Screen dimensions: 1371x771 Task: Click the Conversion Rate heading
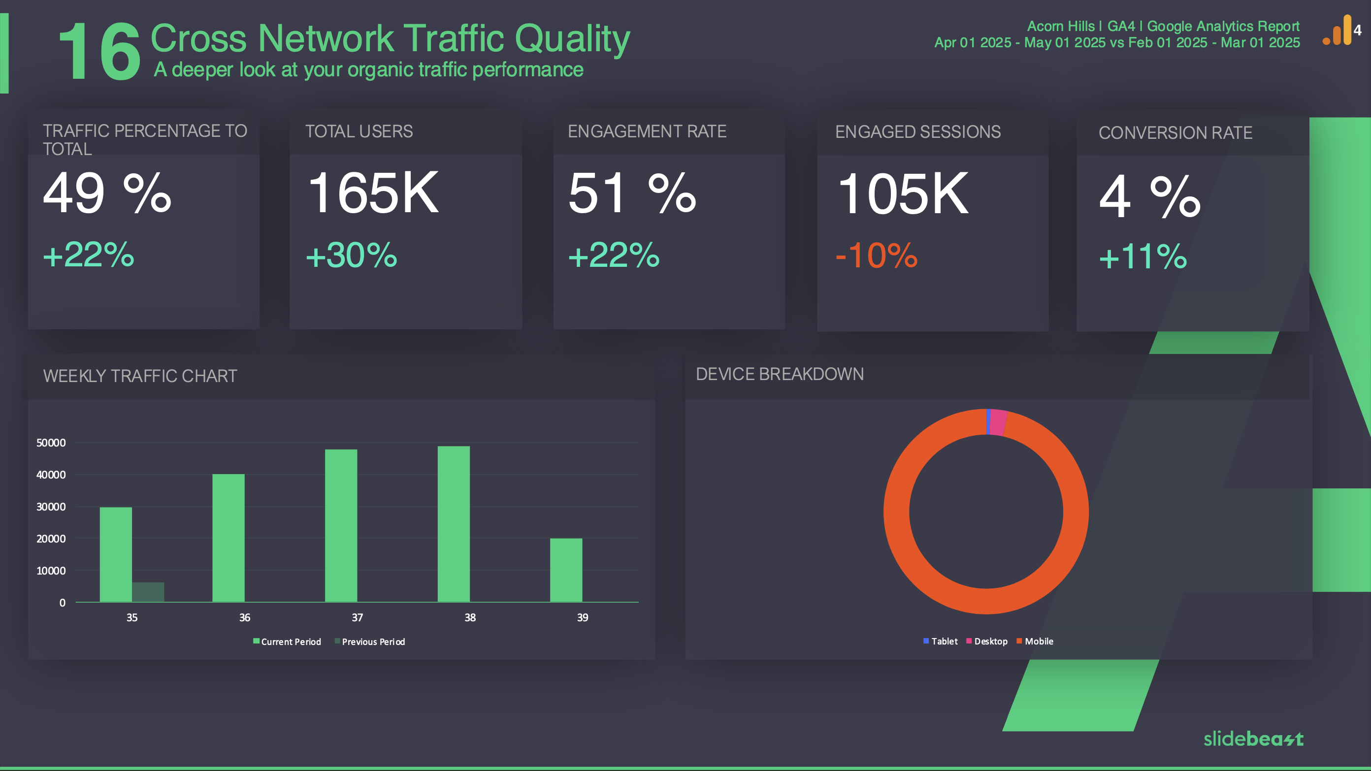pyautogui.click(x=1175, y=133)
